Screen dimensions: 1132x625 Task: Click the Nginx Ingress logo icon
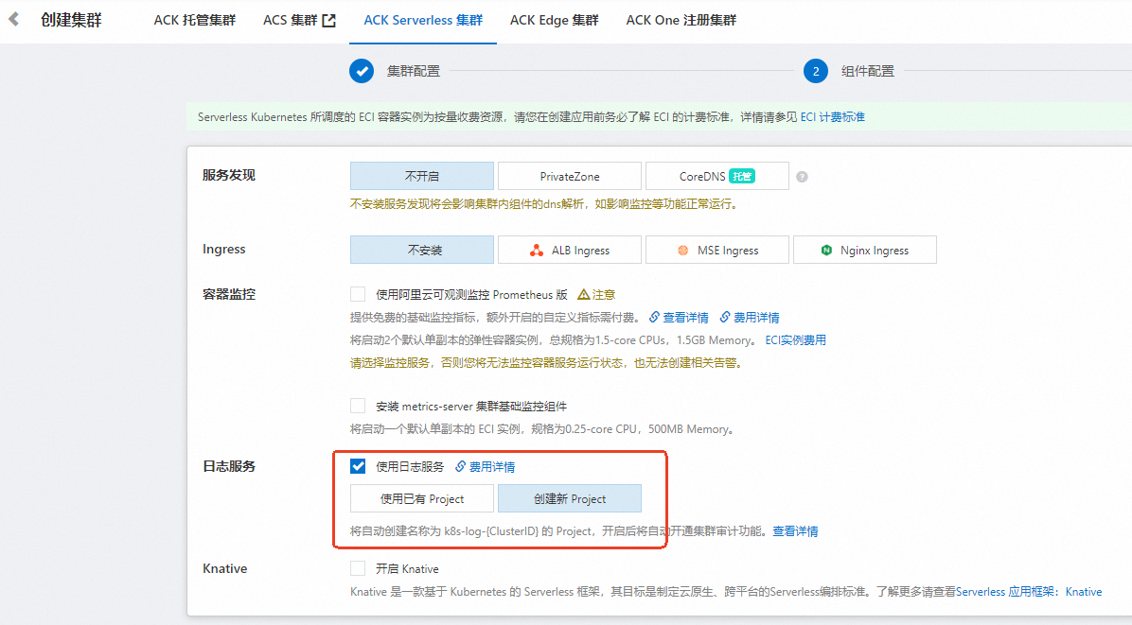[826, 251]
